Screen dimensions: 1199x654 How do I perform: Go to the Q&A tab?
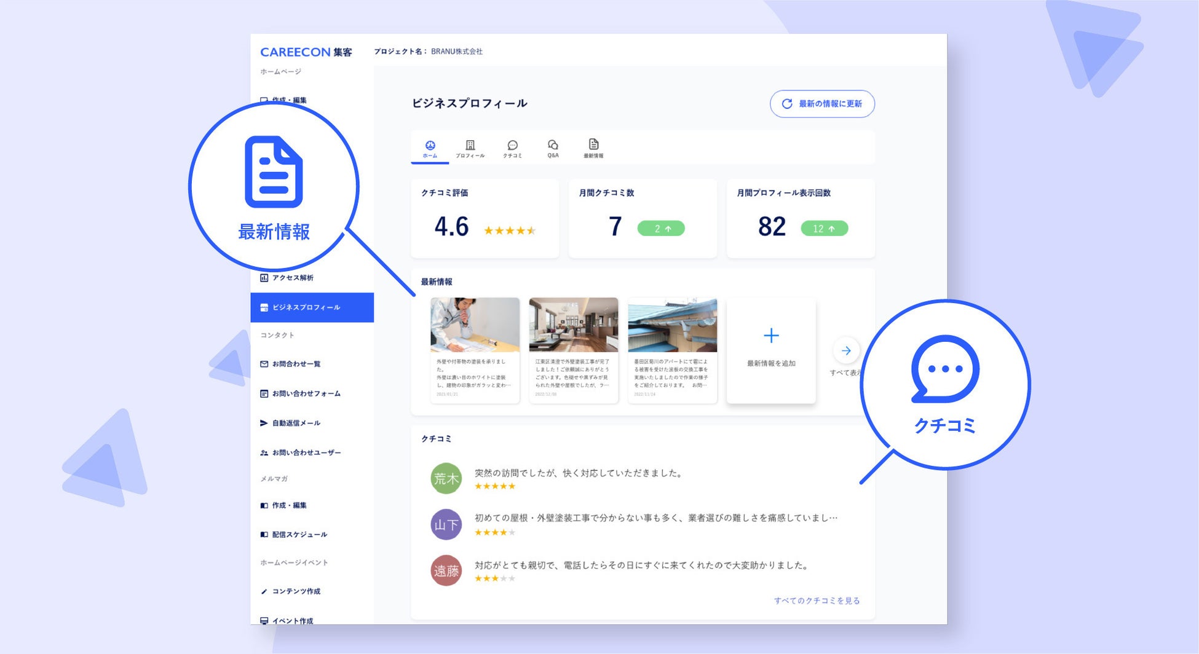553,148
